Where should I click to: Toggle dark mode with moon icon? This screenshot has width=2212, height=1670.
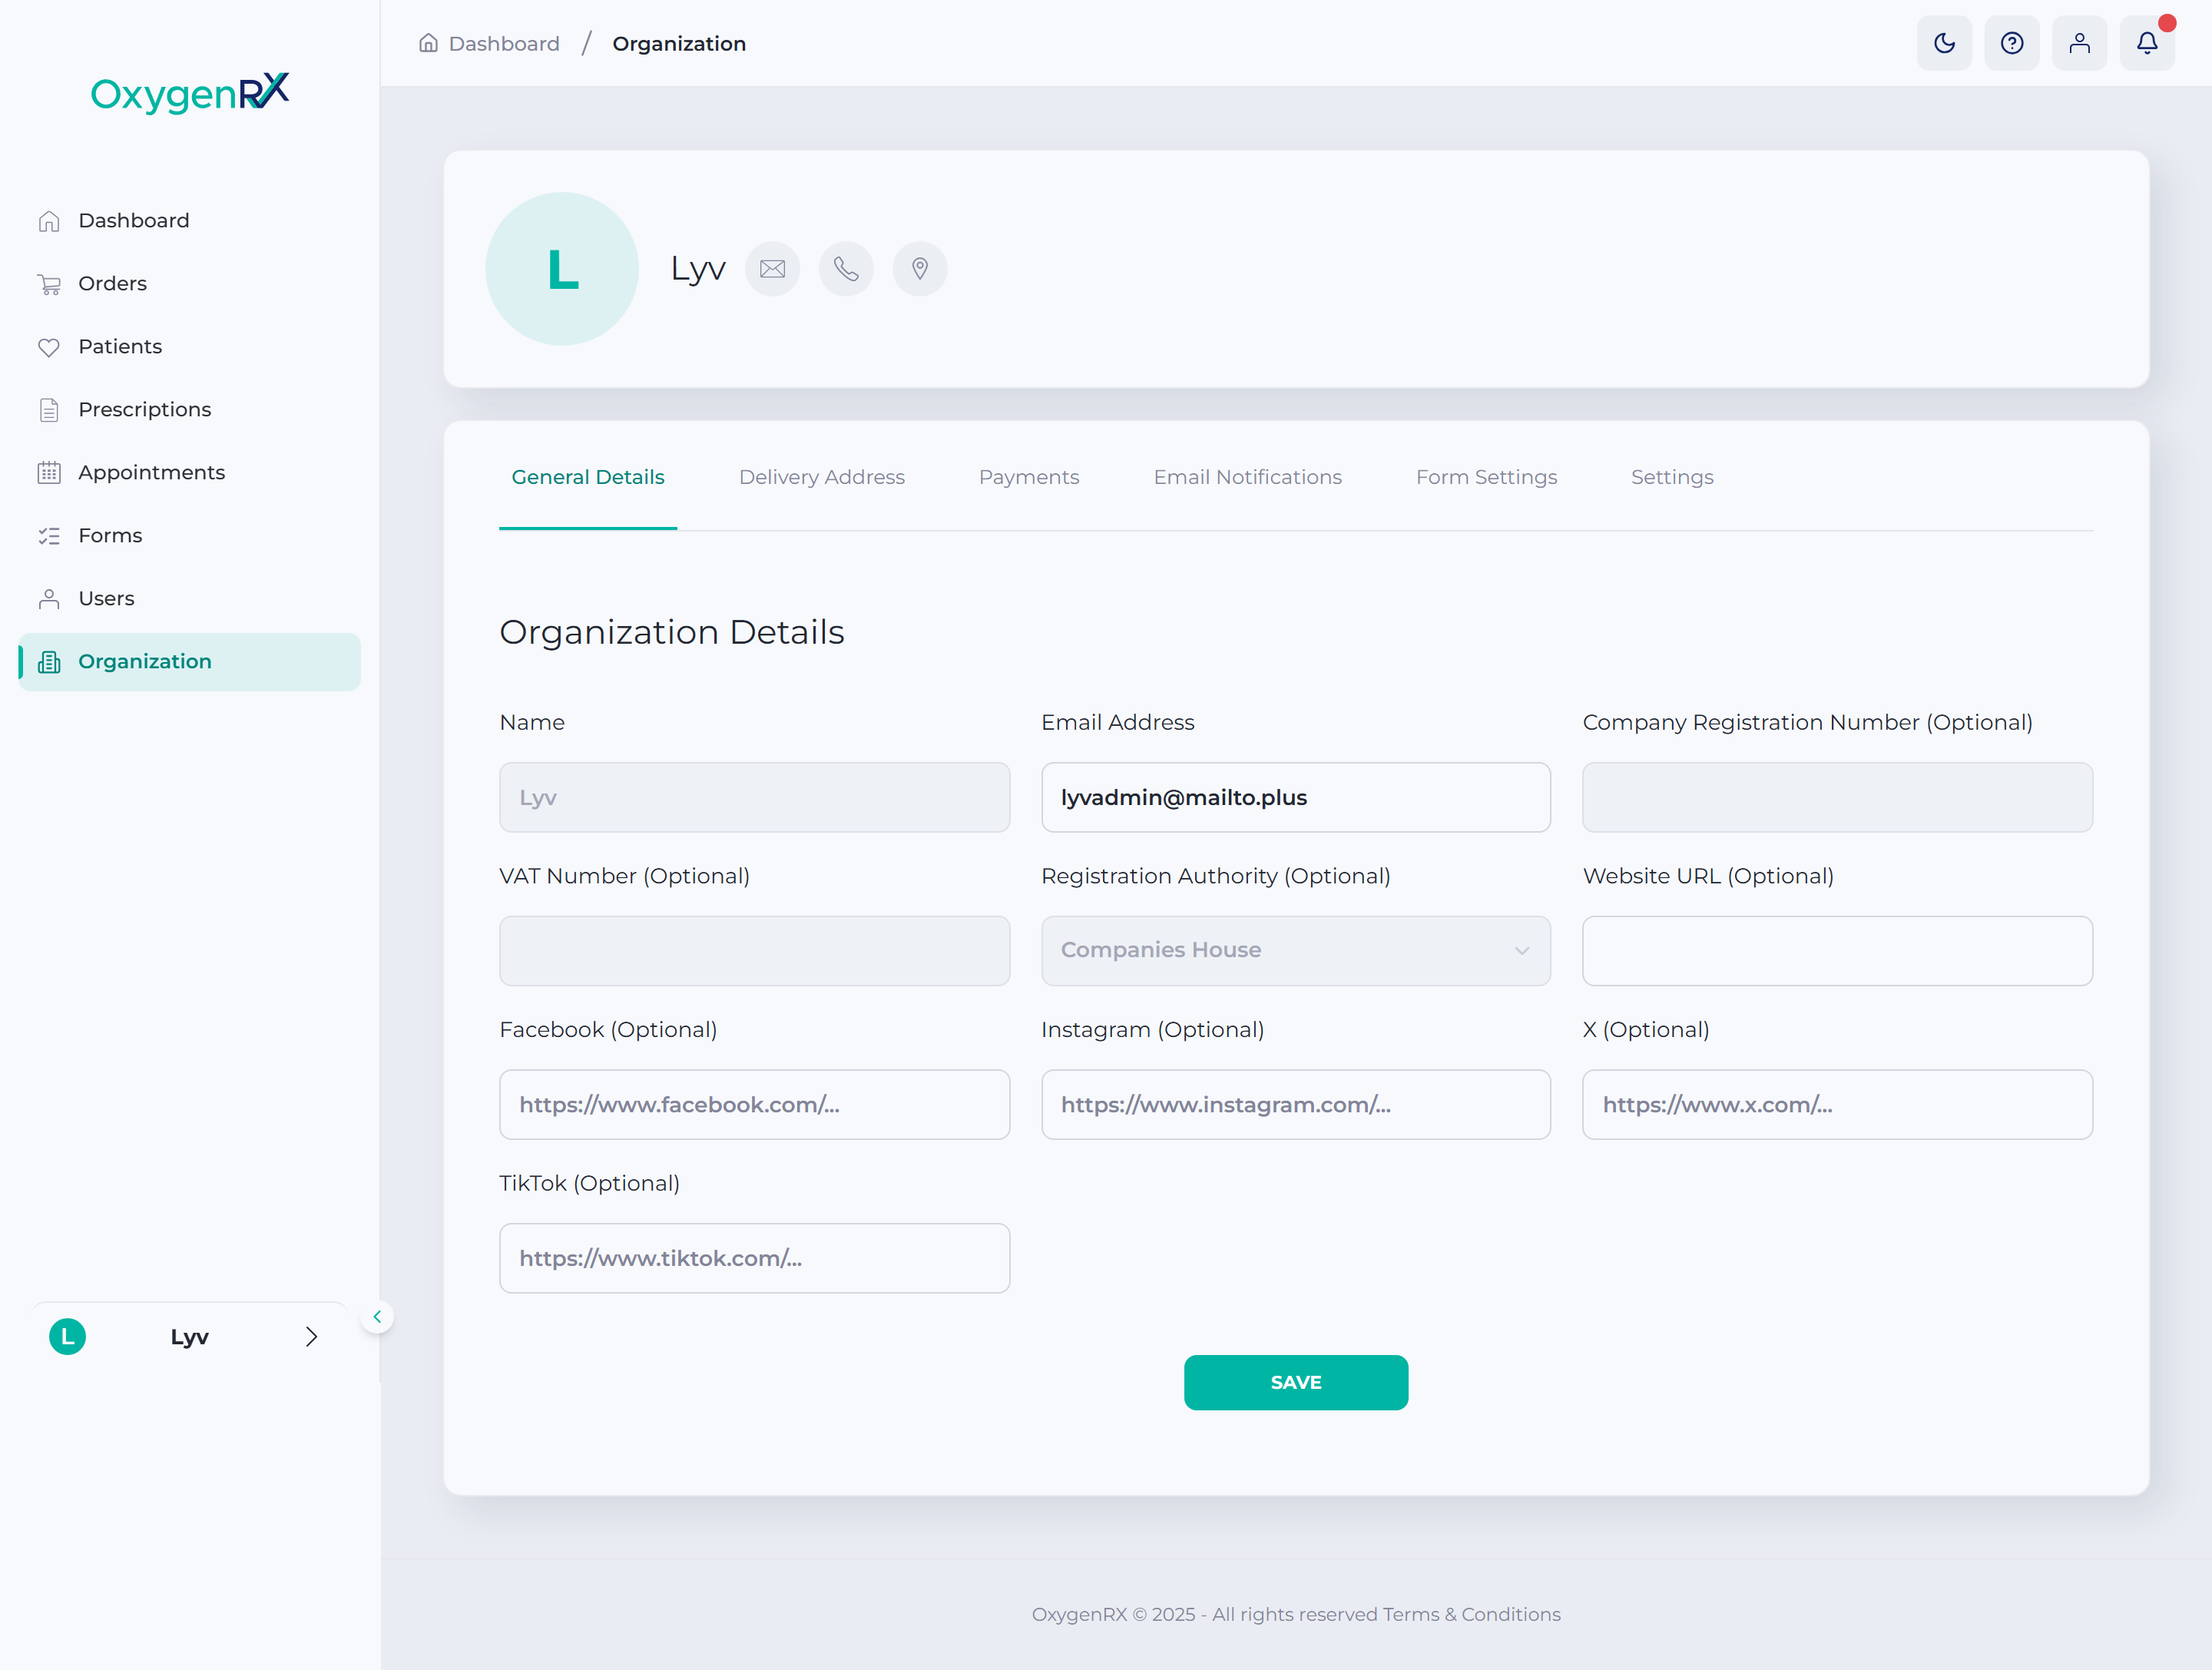(x=1944, y=43)
